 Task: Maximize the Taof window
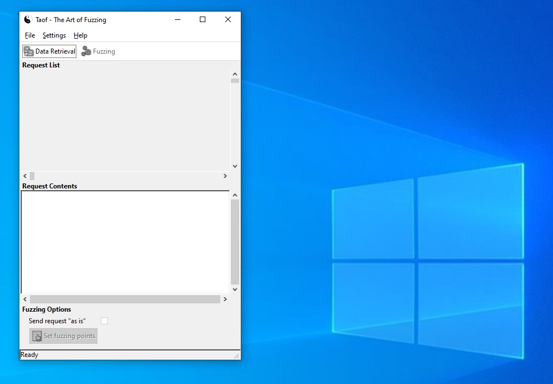pyautogui.click(x=203, y=20)
